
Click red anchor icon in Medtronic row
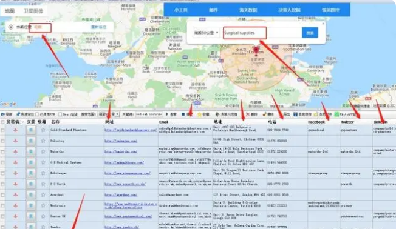tap(15, 205)
